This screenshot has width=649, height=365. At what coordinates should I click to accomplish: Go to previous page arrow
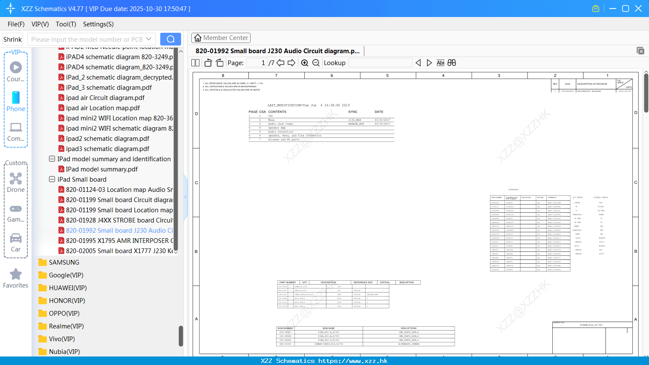click(280, 63)
